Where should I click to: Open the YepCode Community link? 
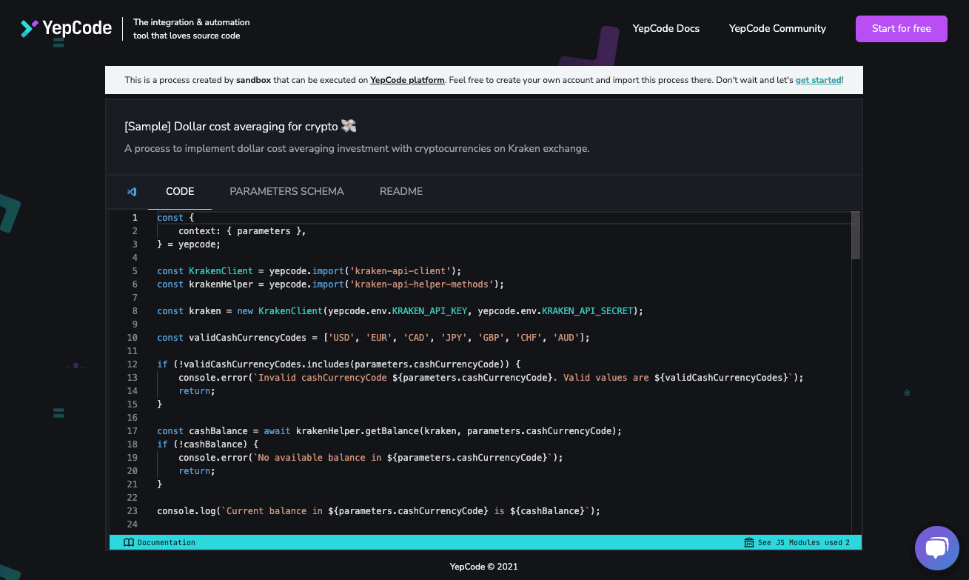[x=777, y=28]
